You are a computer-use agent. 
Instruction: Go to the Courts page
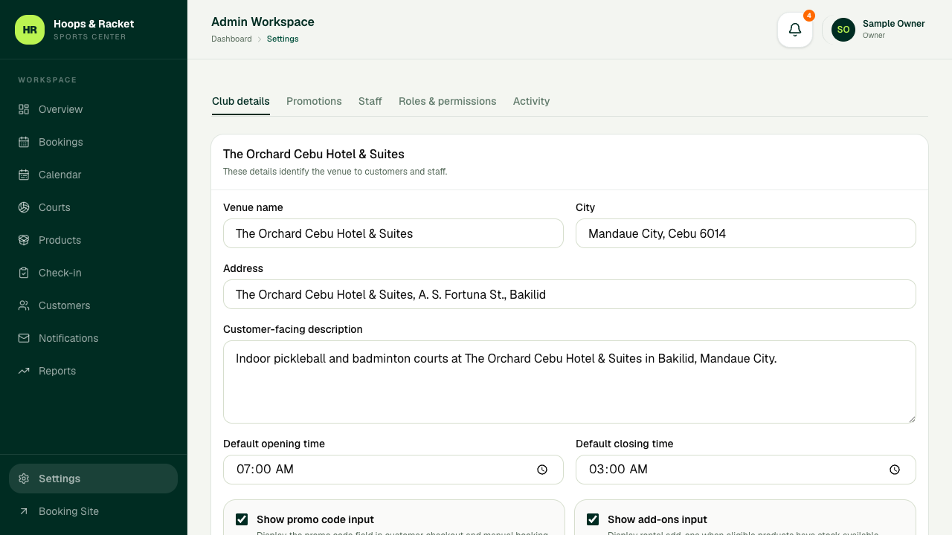pyautogui.click(x=93, y=207)
